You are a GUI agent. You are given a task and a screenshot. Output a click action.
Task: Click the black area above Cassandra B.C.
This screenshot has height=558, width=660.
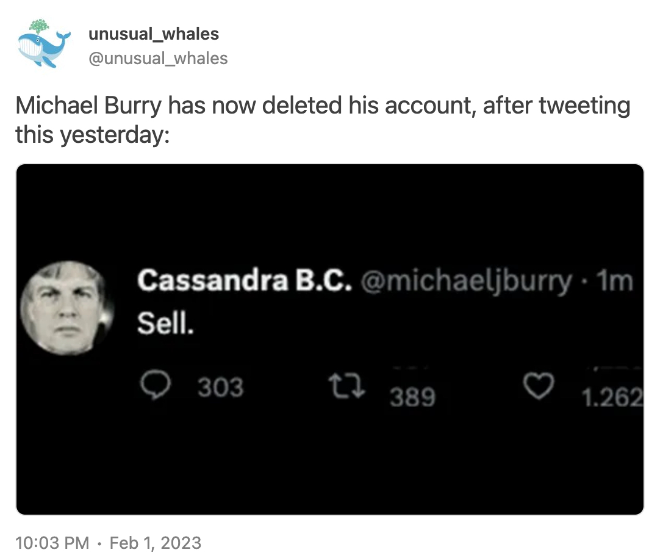pos(329,214)
